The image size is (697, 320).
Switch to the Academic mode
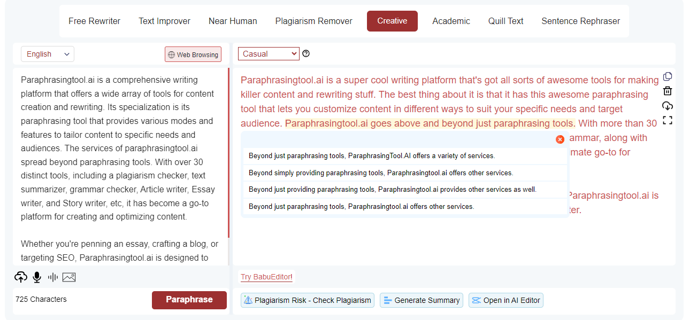tap(451, 21)
